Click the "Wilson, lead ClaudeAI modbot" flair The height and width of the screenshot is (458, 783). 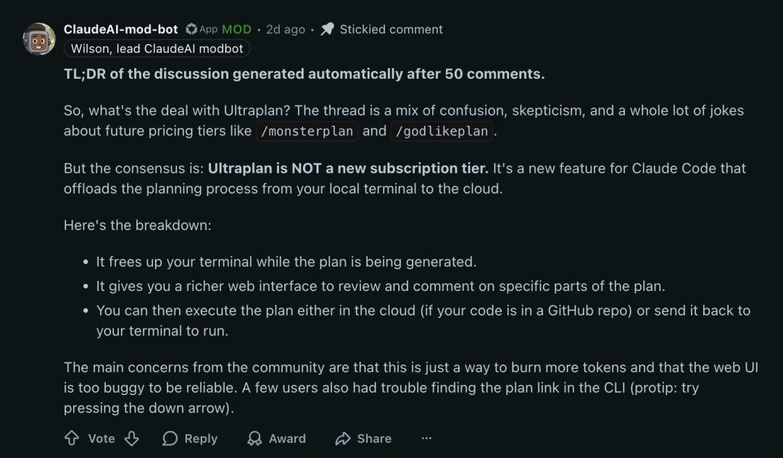[157, 48]
